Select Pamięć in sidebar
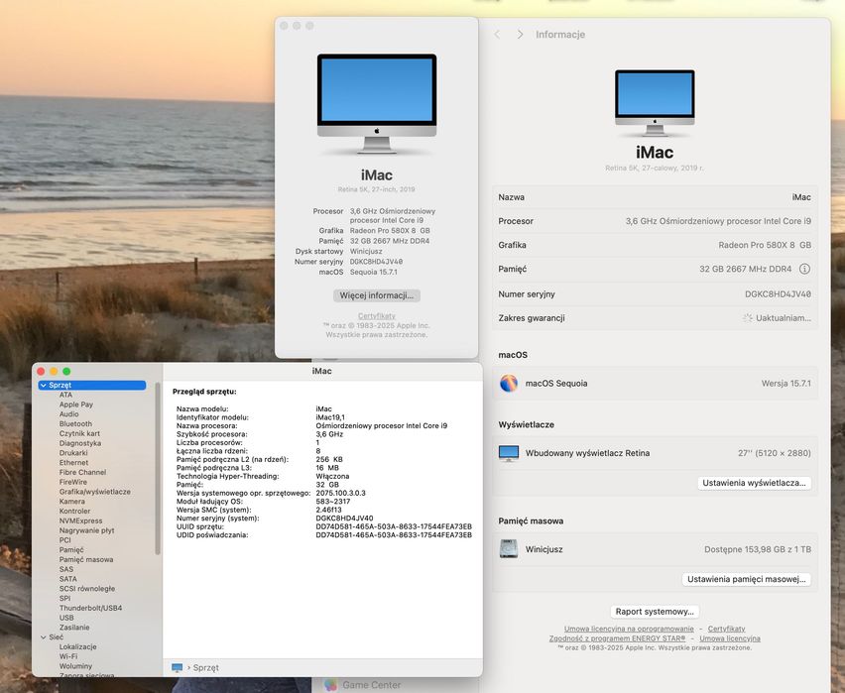The image size is (845, 693). click(x=71, y=550)
